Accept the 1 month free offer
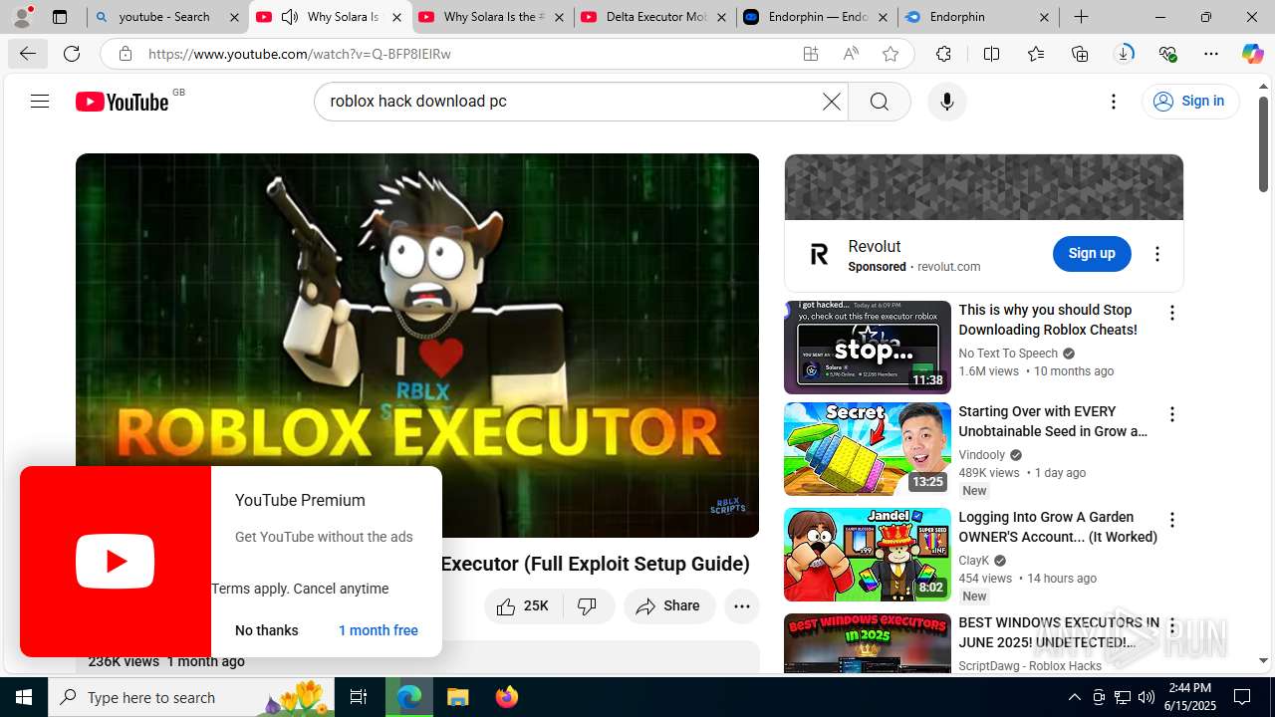Image resolution: width=1275 pixels, height=717 pixels. (378, 630)
